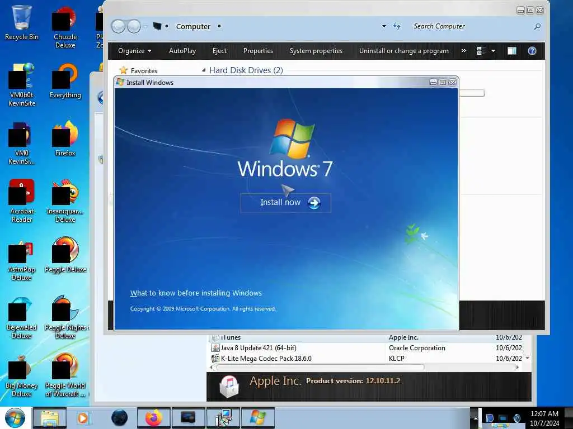This screenshot has height=429, width=573.
Task: Click Uninstall or change a program
Action: (404, 51)
